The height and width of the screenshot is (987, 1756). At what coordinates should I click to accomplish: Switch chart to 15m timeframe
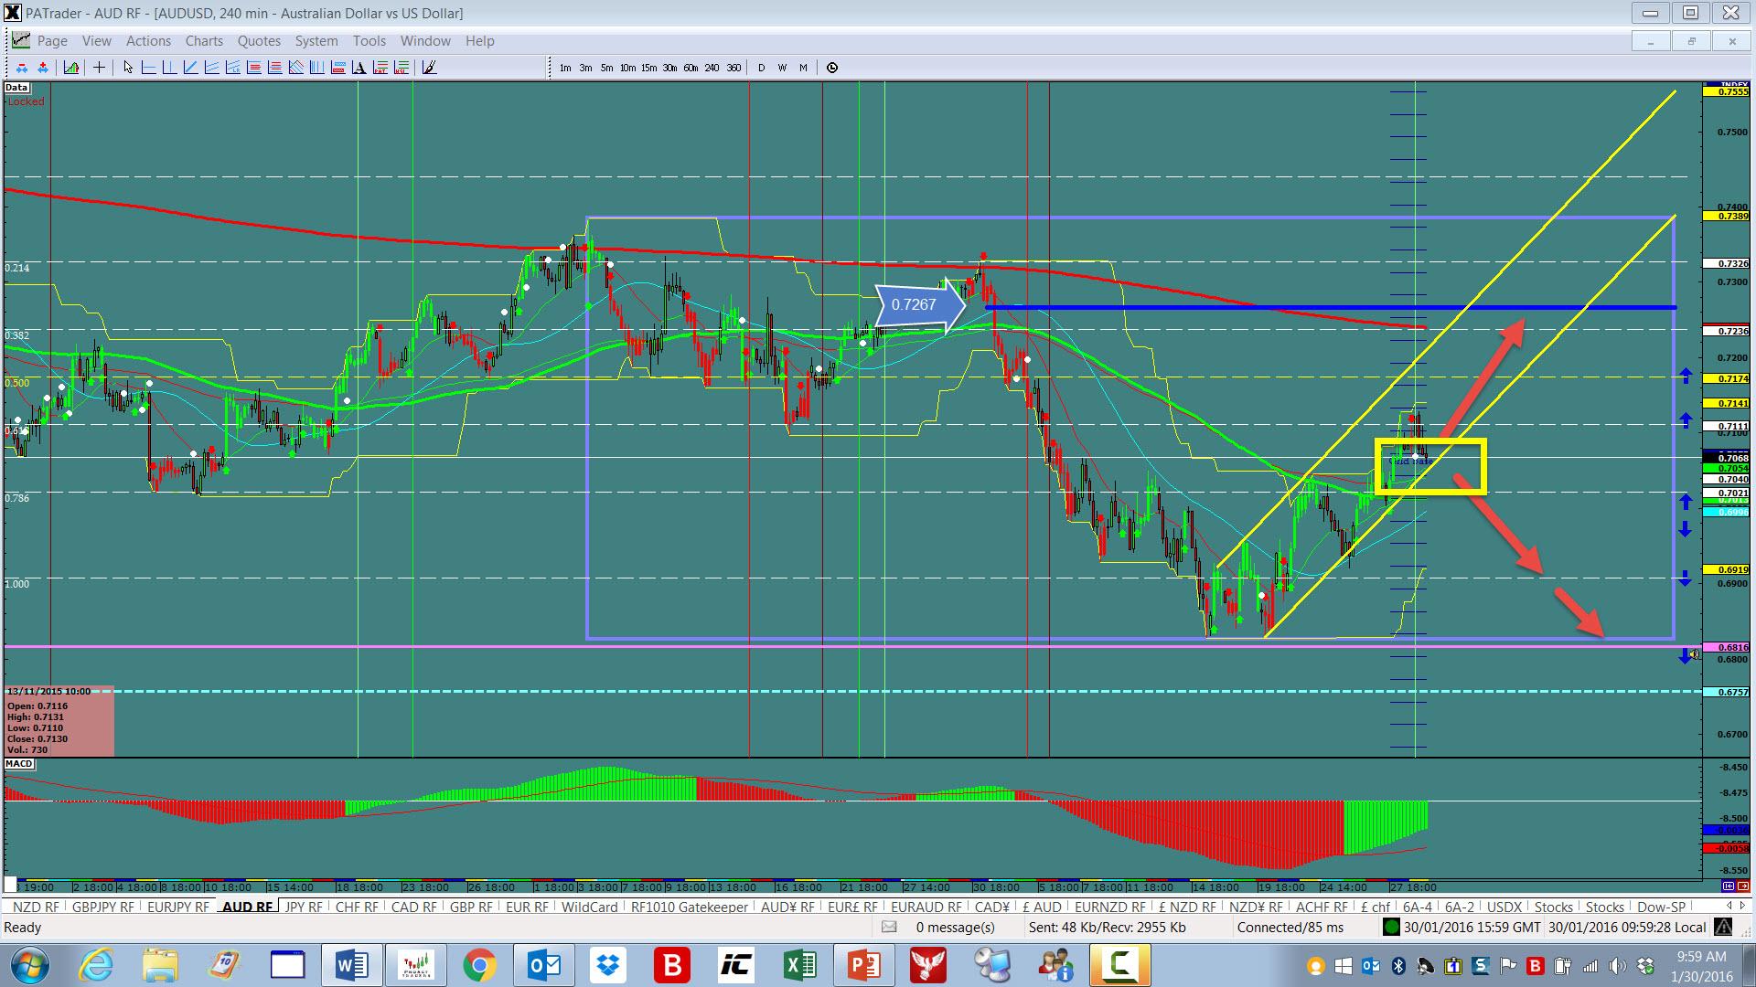point(648,68)
